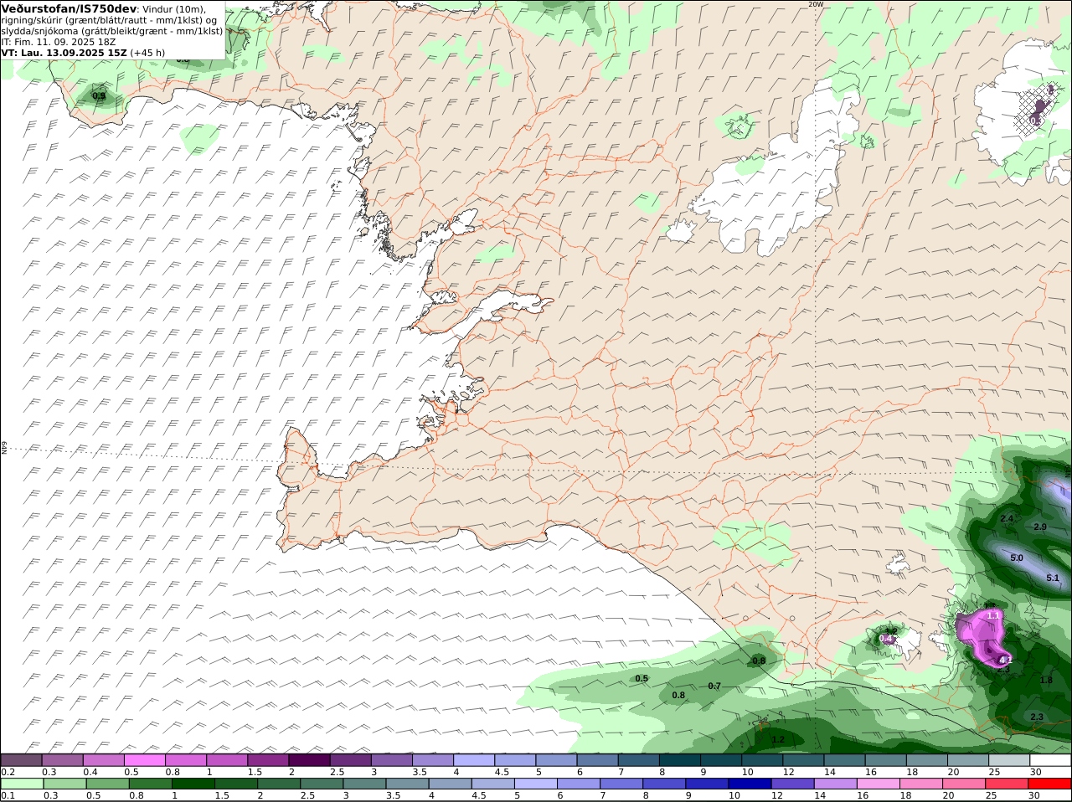This screenshot has width=1072, height=802.
Task: Select the snow scale swatch between 0.4 and 0.5
Action: tap(103, 760)
